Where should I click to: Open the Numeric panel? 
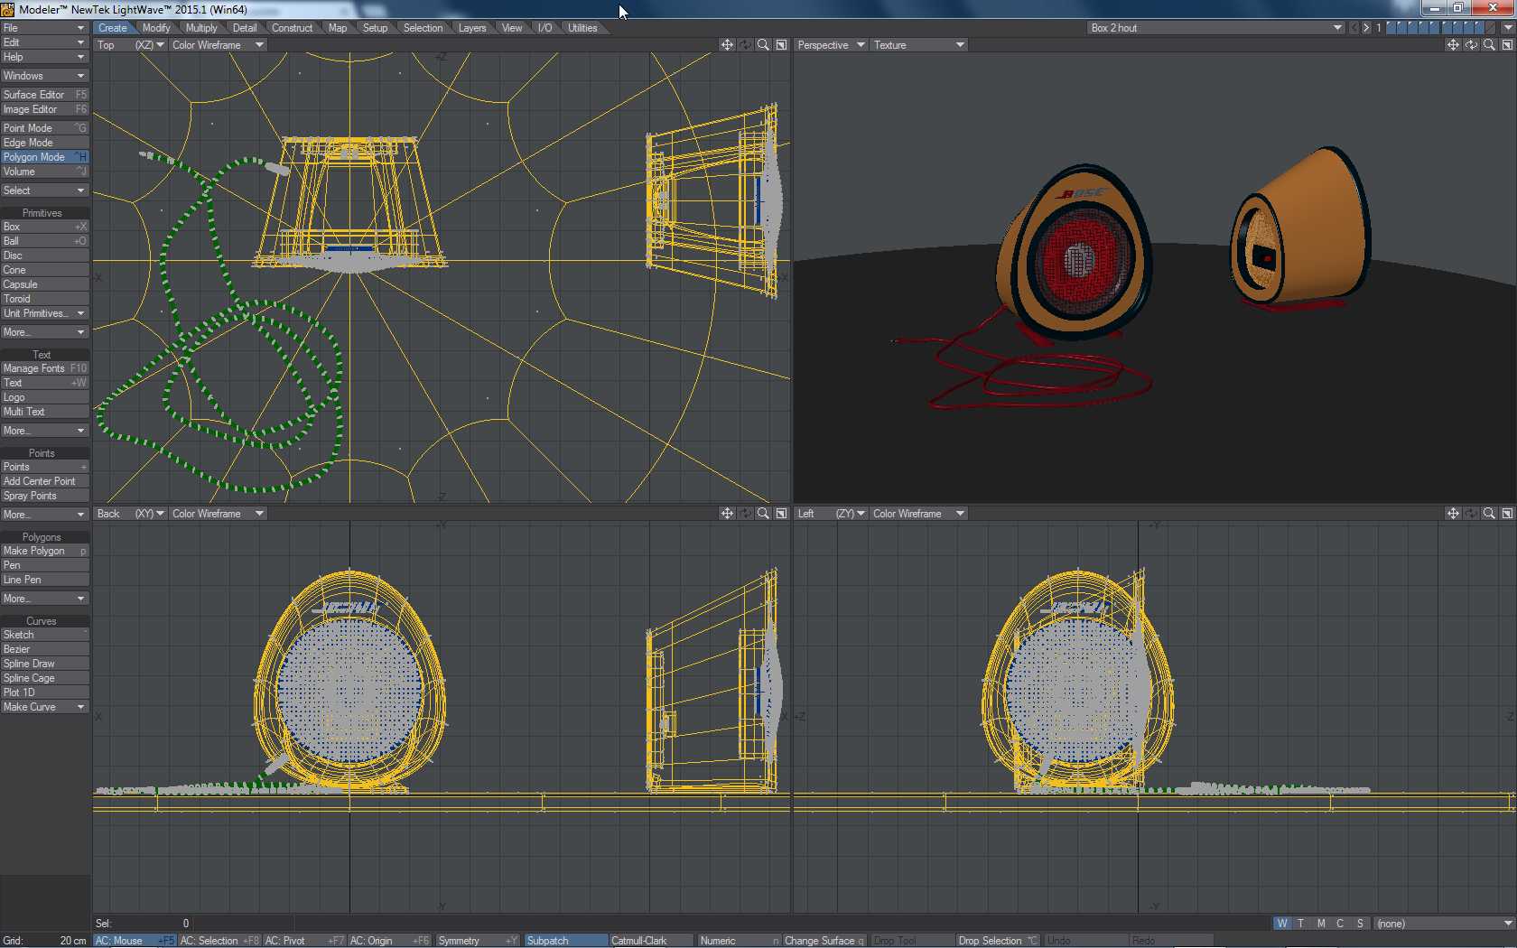tap(739, 941)
